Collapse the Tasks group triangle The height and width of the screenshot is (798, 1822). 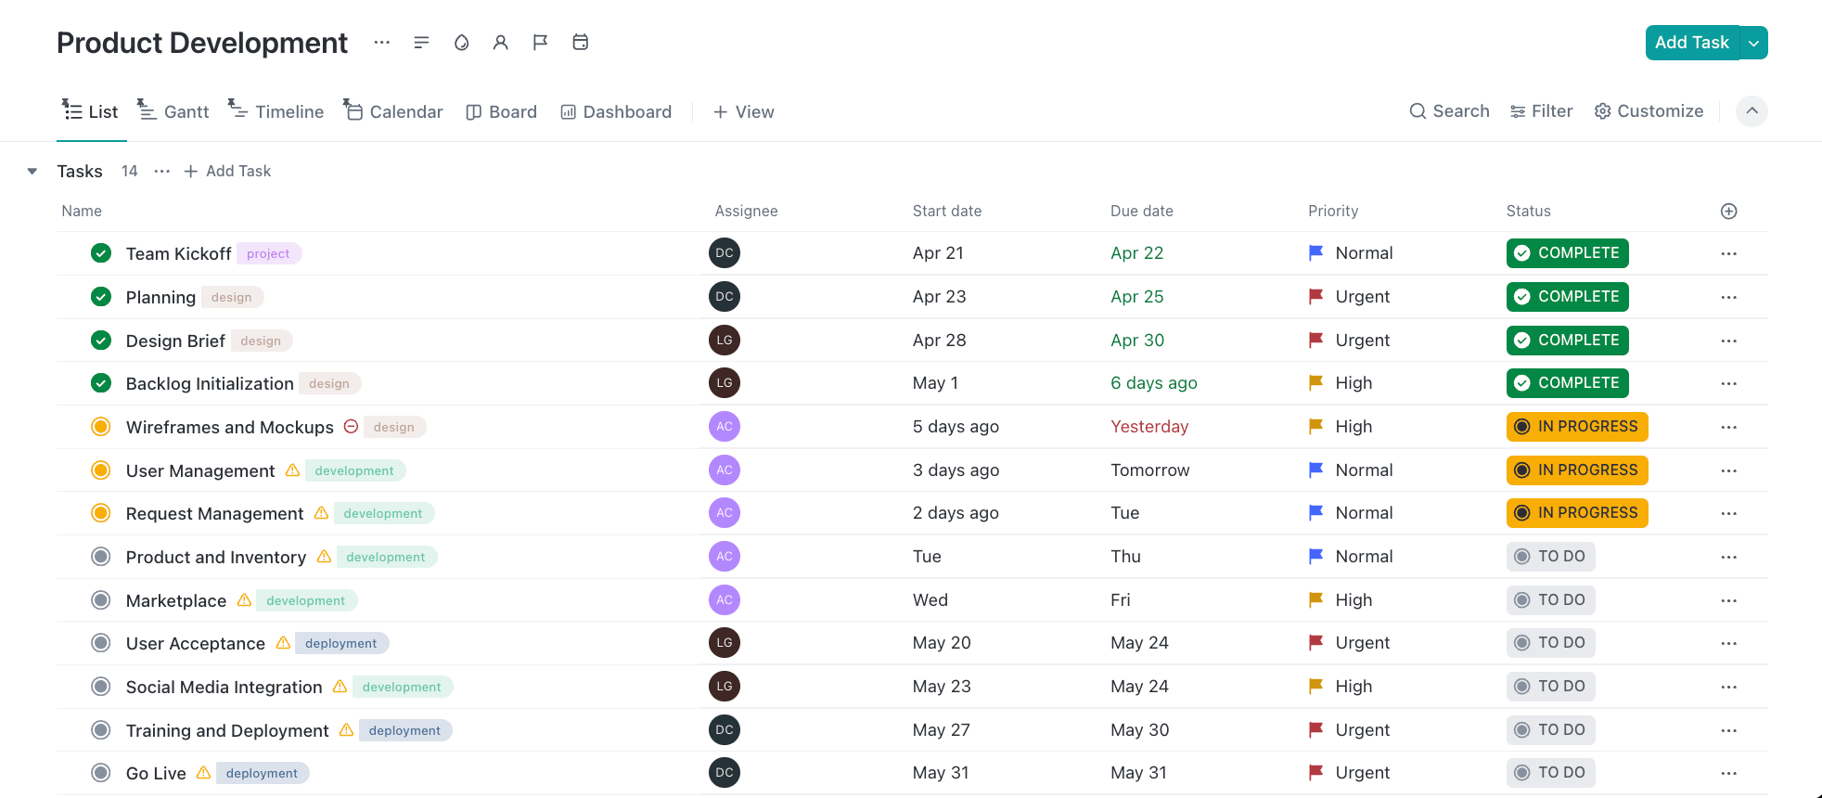[32, 172]
